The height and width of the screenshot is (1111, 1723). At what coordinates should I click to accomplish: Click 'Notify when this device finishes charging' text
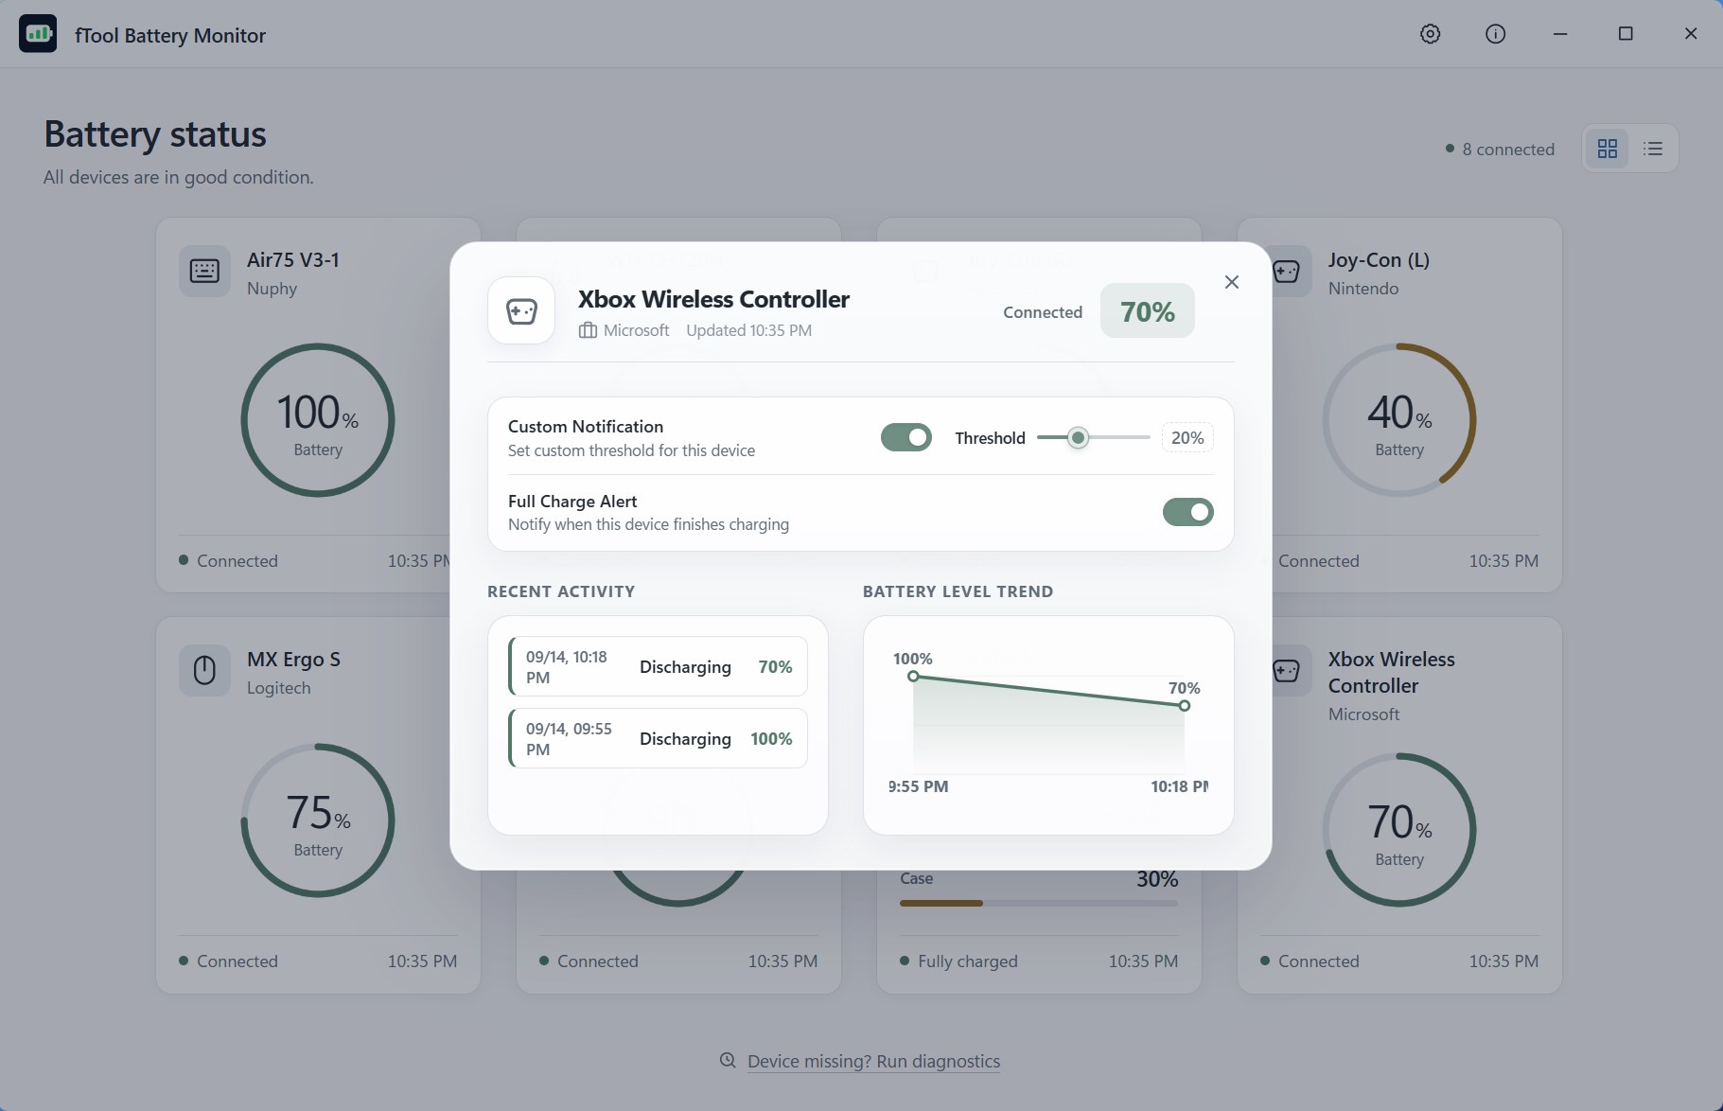[648, 524]
